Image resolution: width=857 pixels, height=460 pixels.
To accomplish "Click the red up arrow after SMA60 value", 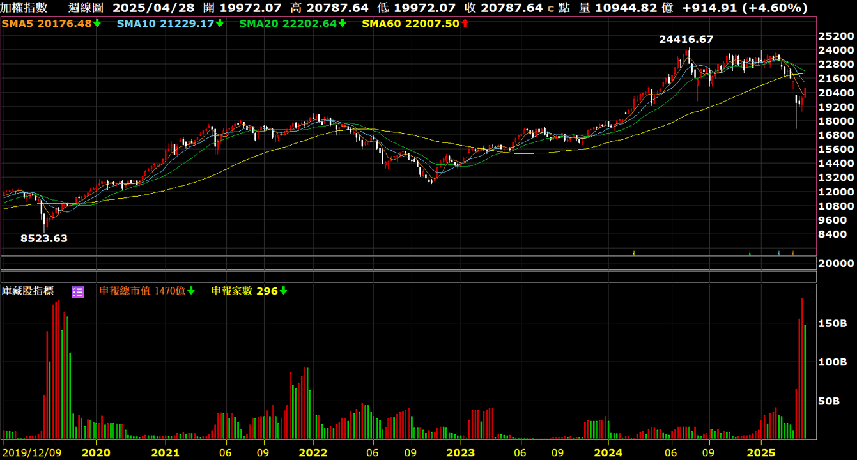I will point(465,24).
